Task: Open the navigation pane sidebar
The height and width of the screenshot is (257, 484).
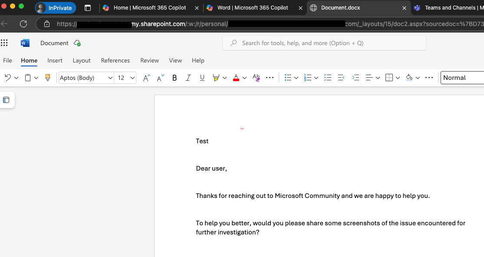Action: (7, 100)
